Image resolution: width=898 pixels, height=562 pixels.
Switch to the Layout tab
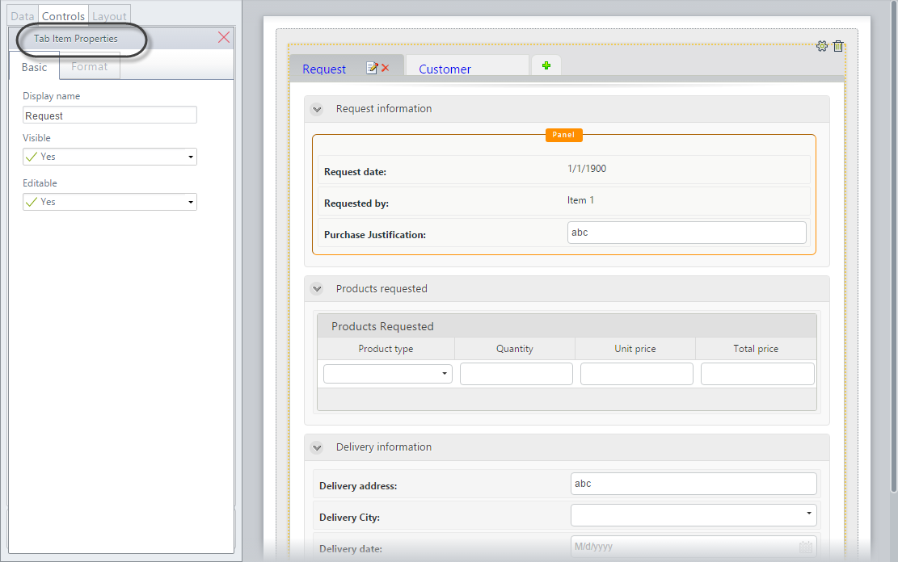109,16
